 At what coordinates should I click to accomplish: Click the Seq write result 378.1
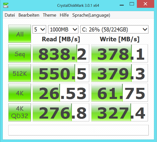pyautogui.click(x=119, y=53)
